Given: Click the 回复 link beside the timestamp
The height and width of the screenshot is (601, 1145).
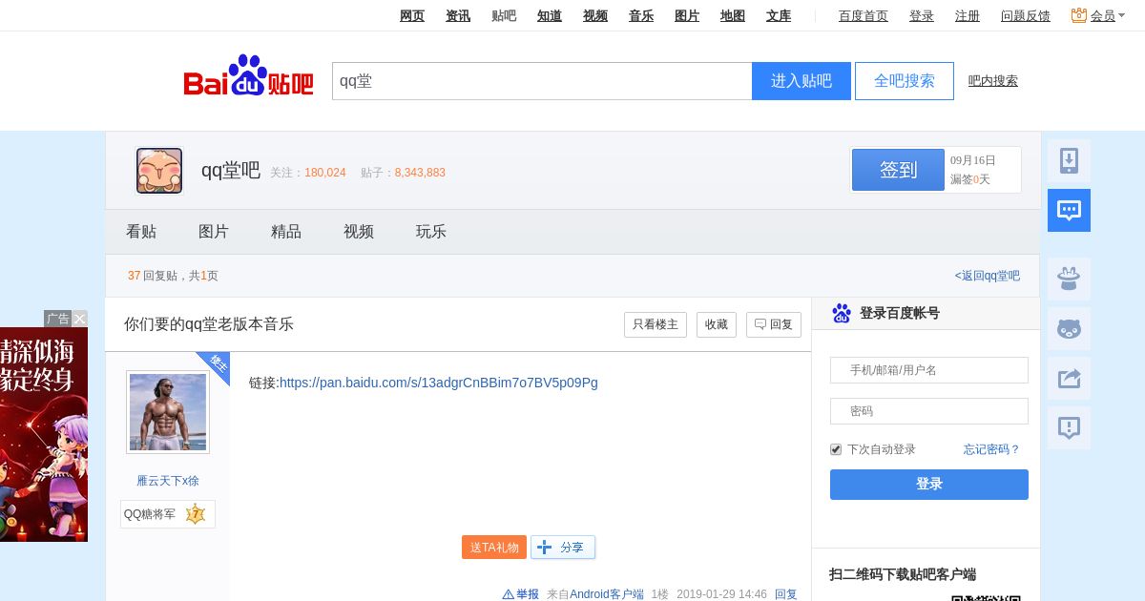Looking at the screenshot, I should click(x=786, y=594).
